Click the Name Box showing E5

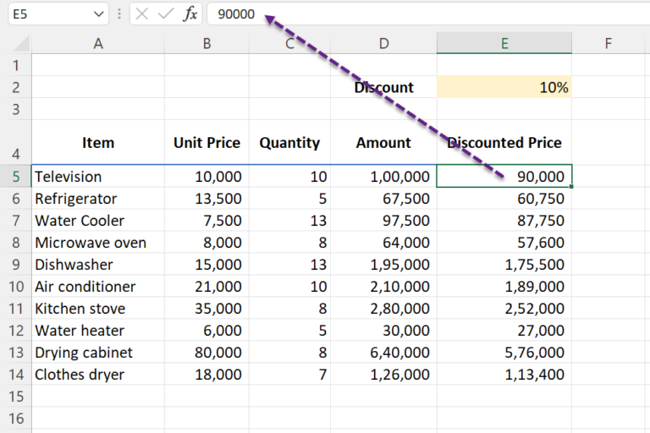pos(58,14)
